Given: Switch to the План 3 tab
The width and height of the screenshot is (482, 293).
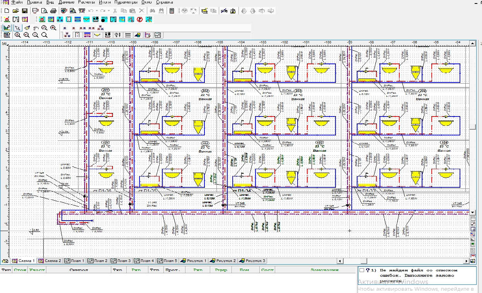Looking at the screenshot, I should [121, 261].
